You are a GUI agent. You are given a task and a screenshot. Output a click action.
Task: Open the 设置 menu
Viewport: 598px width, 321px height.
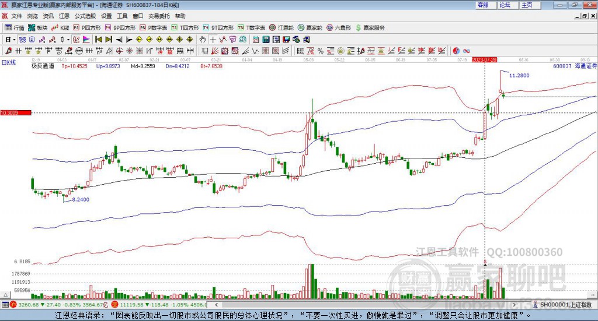106,16
